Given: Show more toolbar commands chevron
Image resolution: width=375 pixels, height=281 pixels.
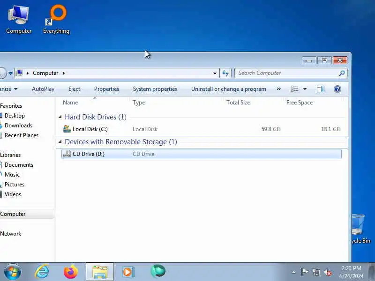Looking at the screenshot, I should coord(278,89).
